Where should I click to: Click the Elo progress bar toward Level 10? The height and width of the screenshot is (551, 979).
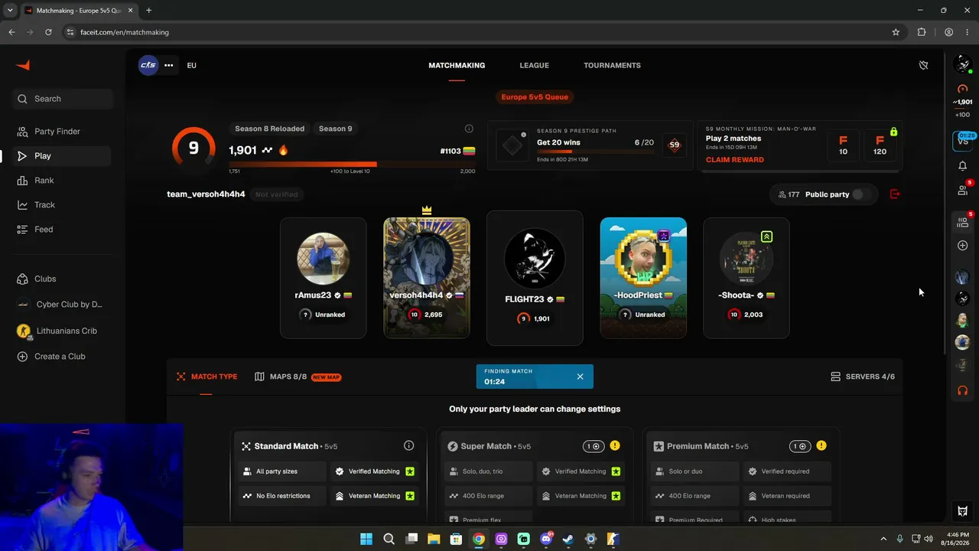coord(352,164)
